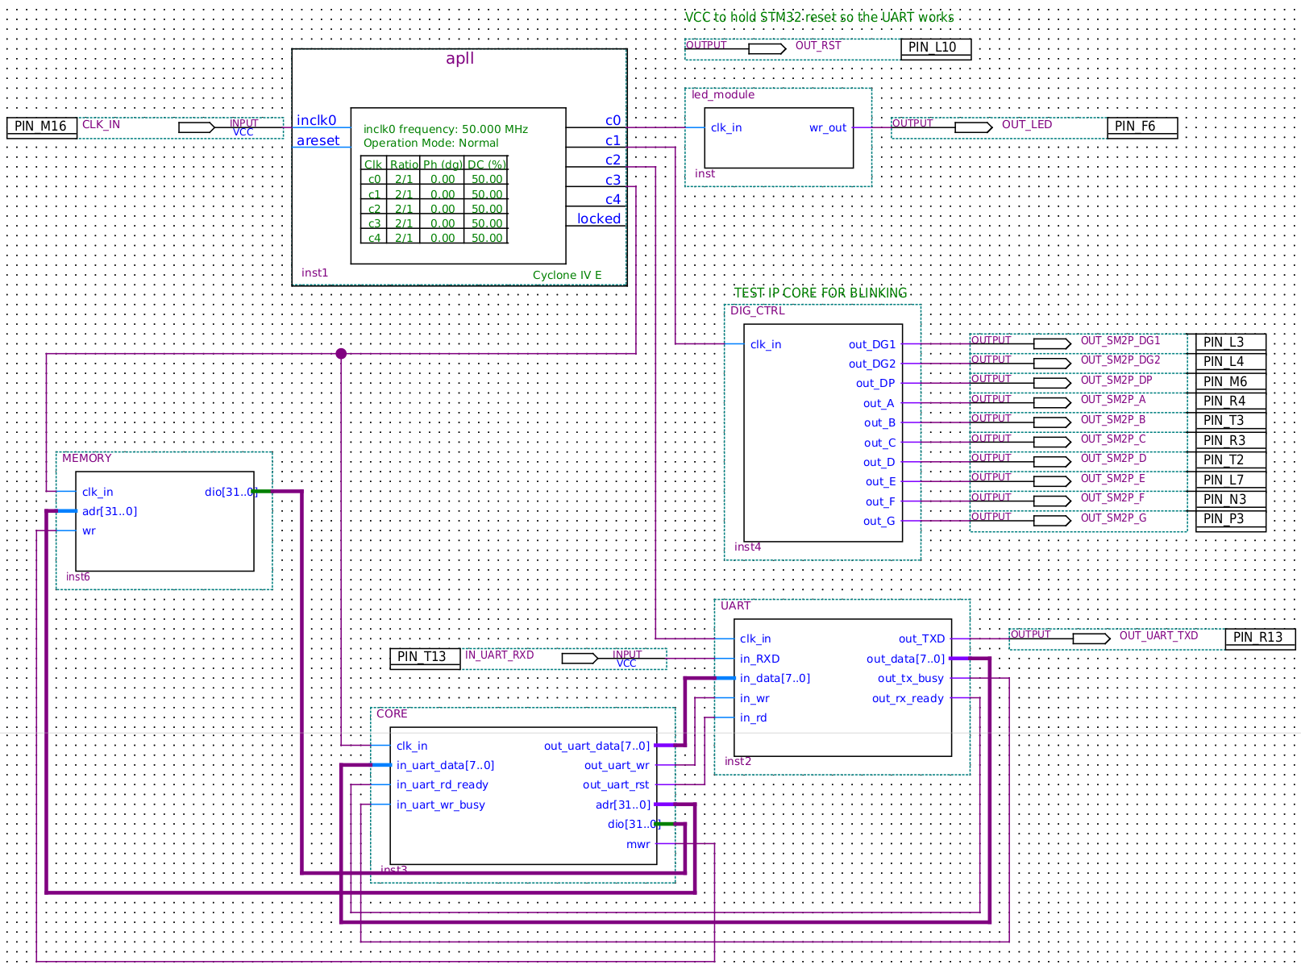Click the out_DP port on DIG_CTRL
Screen dimensions: 1301x969
click(875, 384)
